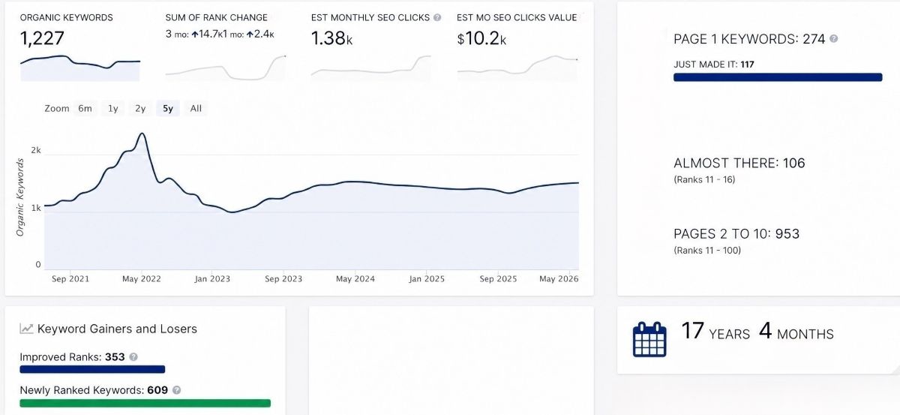Select the 2y zoom range
The width and height of the screenshot is (900, 415).
(140, 109)
